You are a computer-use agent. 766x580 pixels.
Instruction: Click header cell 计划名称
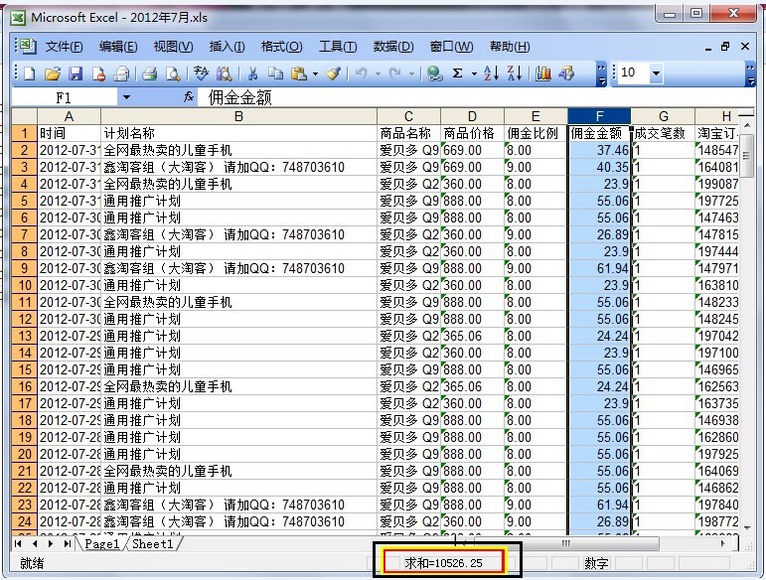[x=238, y=133]
